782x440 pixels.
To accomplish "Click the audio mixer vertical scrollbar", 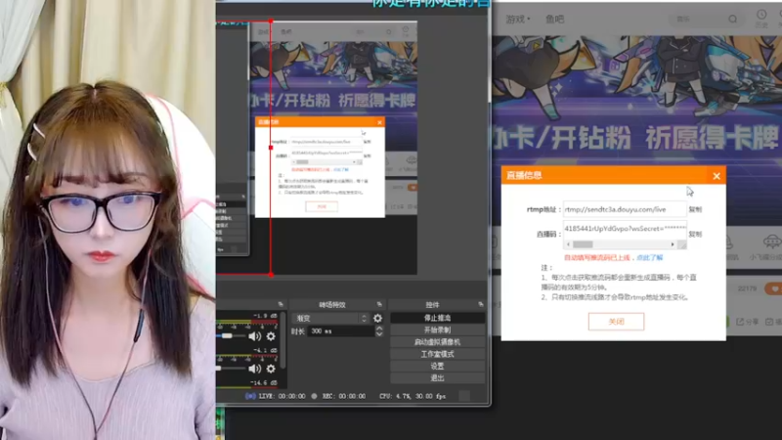I will click(x=282, y=341).
